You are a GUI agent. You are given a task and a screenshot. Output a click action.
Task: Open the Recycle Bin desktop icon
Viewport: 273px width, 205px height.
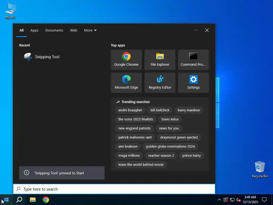pyautogui.click(x=260, y=169)
